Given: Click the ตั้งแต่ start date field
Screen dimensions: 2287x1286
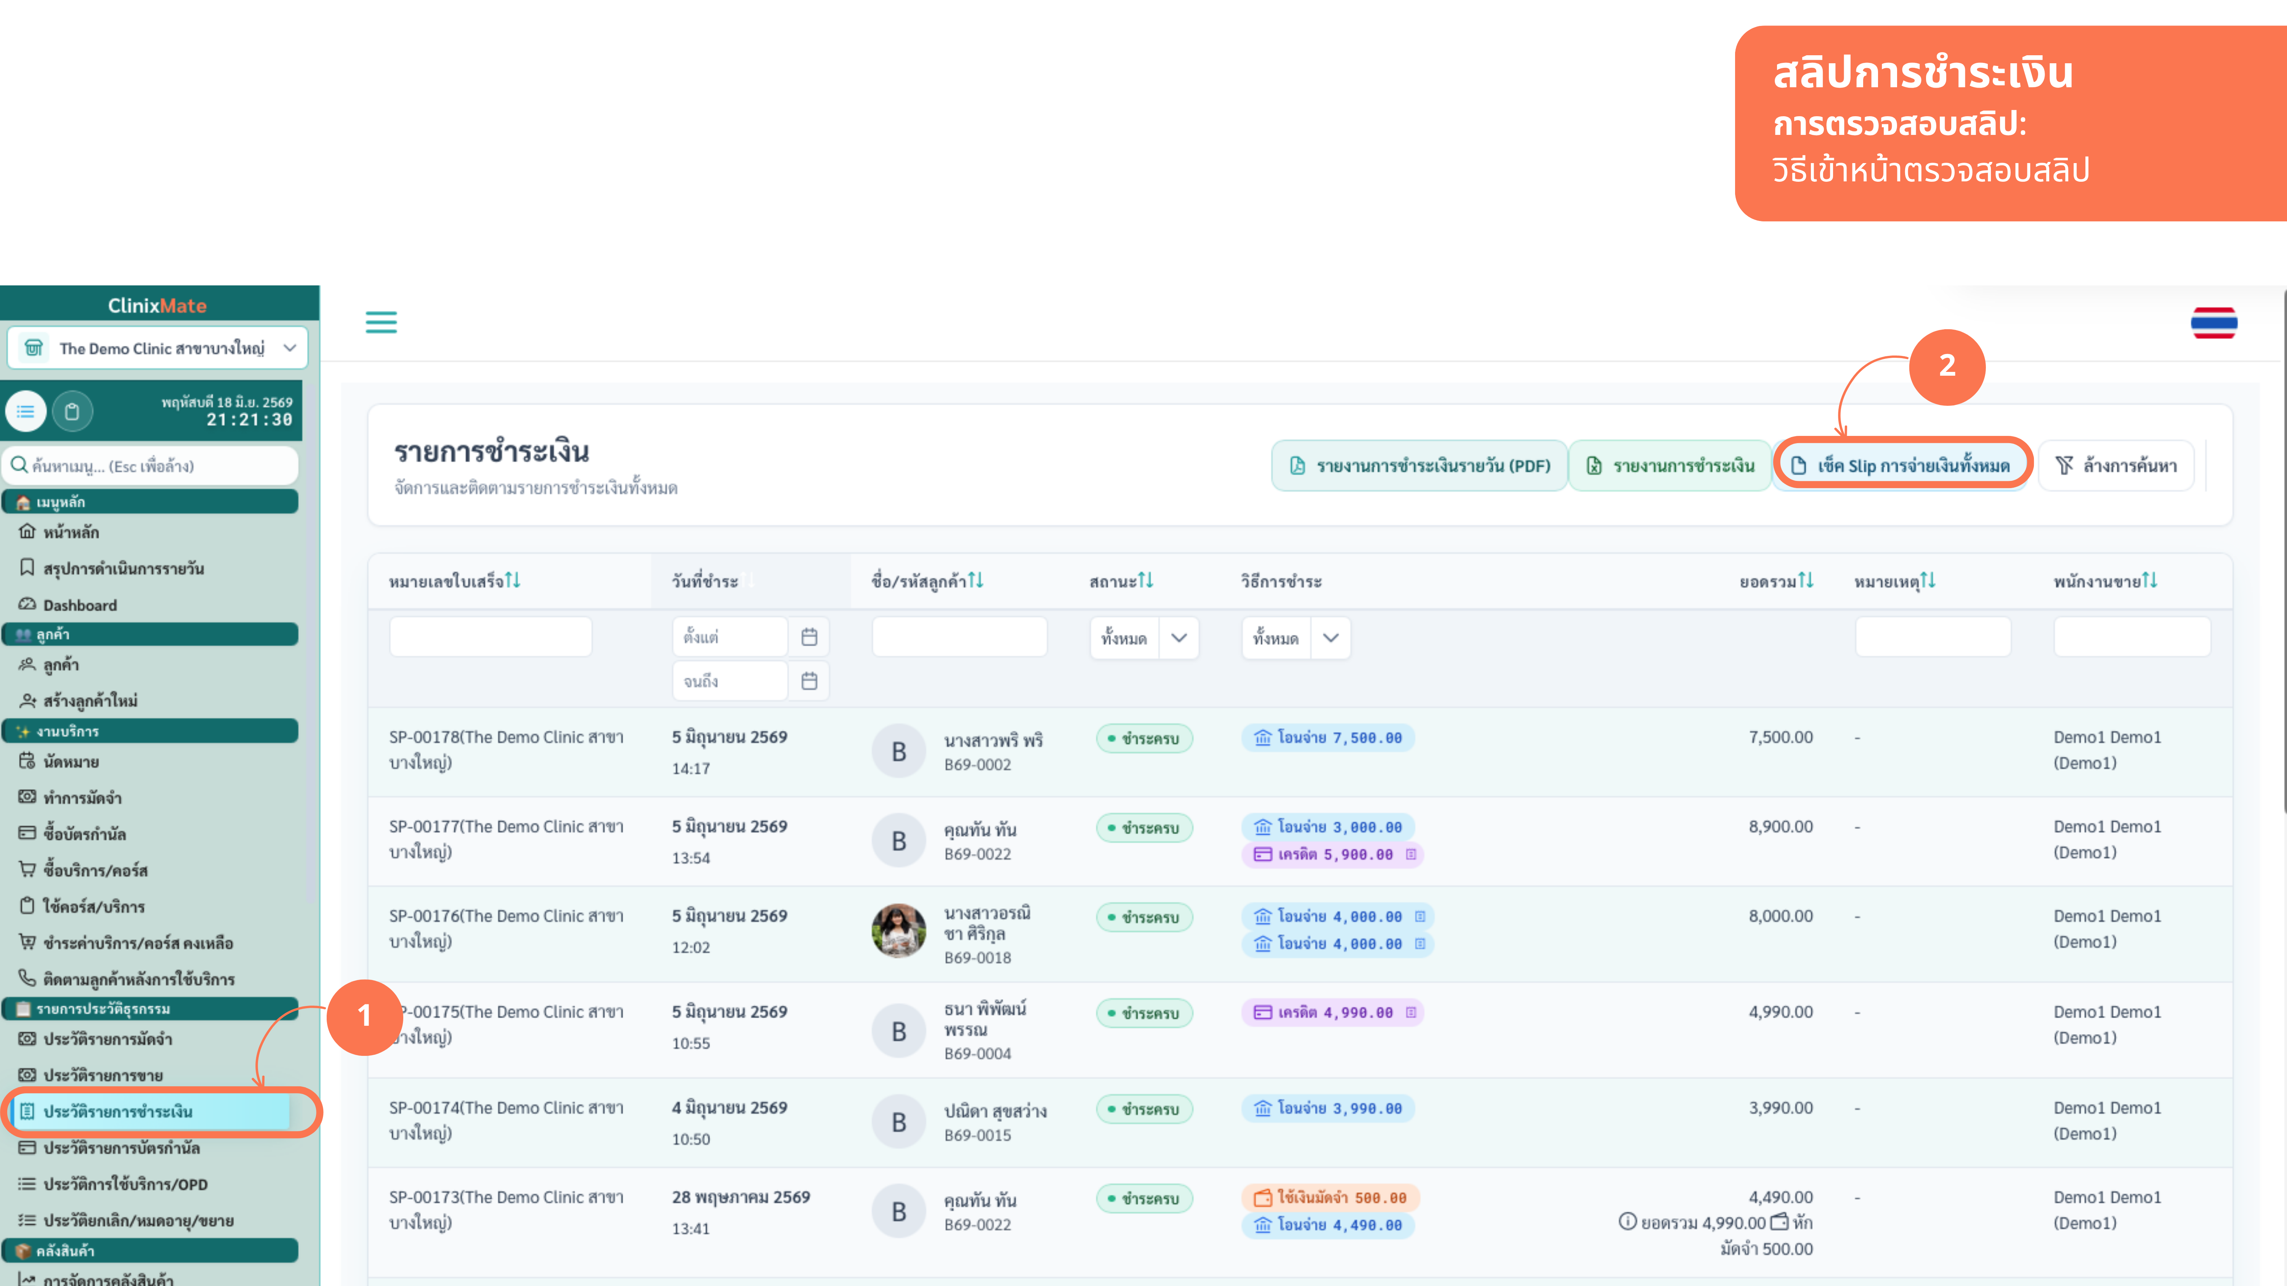Looking at the screenshot, I should pos(730,636).
